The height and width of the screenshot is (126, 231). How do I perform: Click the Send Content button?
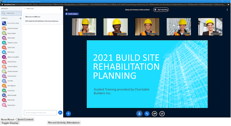point(25,120)
